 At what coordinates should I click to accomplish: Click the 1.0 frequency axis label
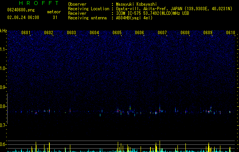pyautogui.click(x=3, y=68)
